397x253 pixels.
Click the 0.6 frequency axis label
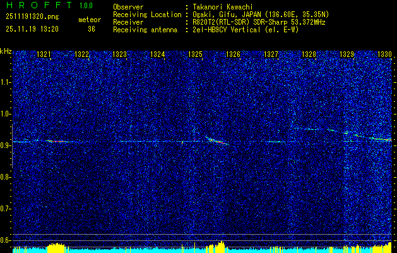[6, 240]
